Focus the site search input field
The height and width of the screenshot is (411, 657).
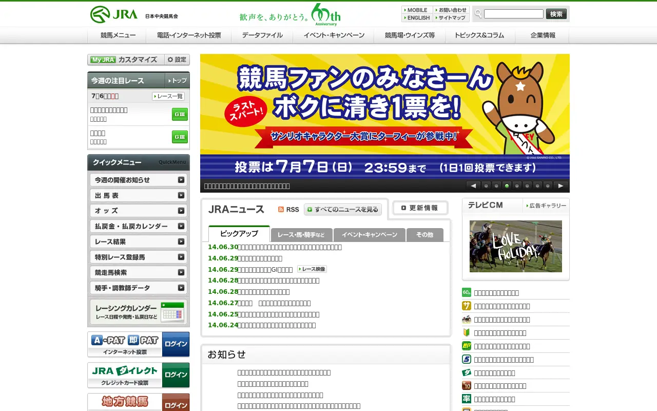(x=513, y=14)
